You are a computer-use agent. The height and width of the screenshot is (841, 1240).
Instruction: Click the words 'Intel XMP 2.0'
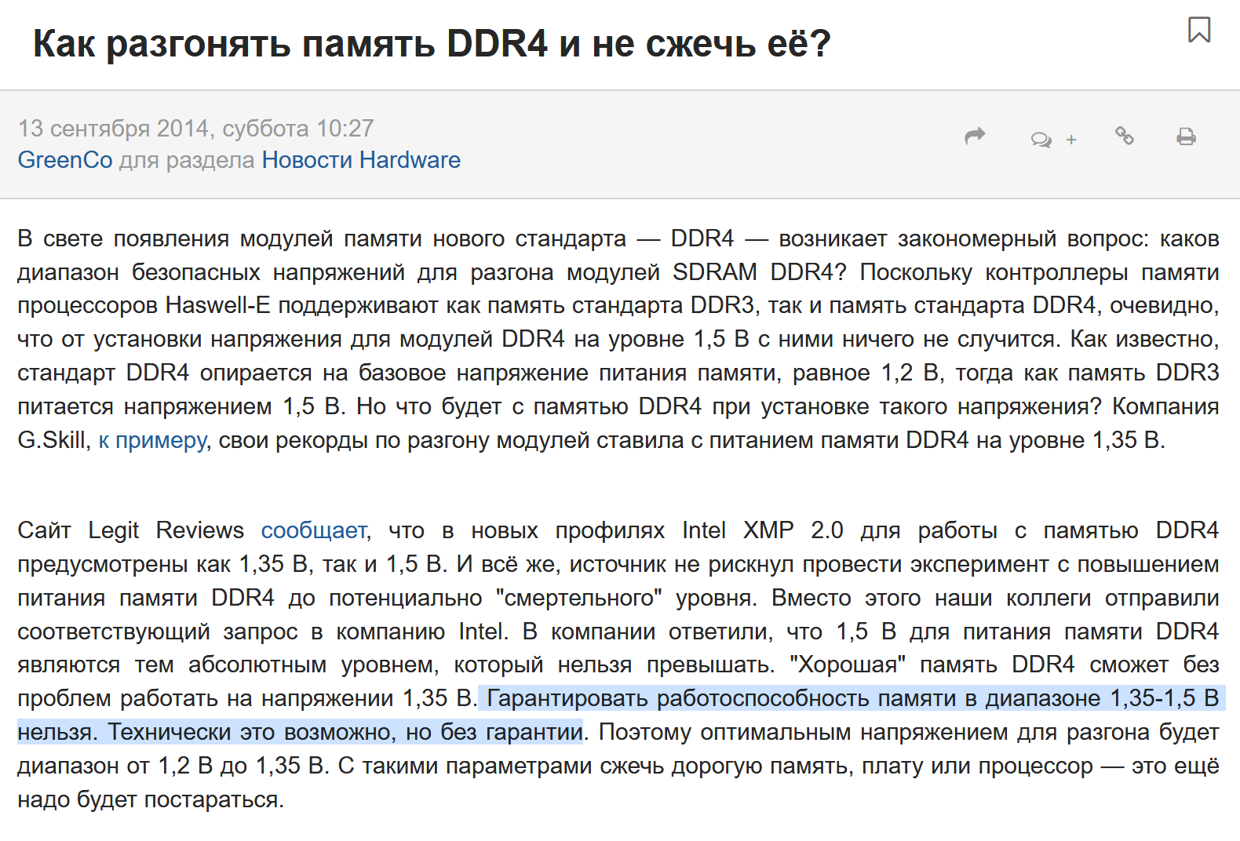coord(763,530)
